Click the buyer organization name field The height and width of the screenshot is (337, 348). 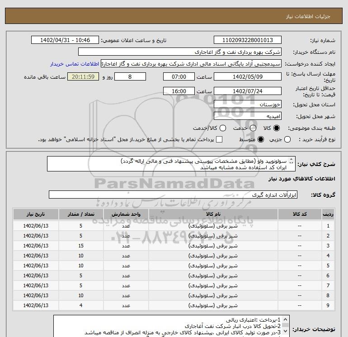(180, 52)
